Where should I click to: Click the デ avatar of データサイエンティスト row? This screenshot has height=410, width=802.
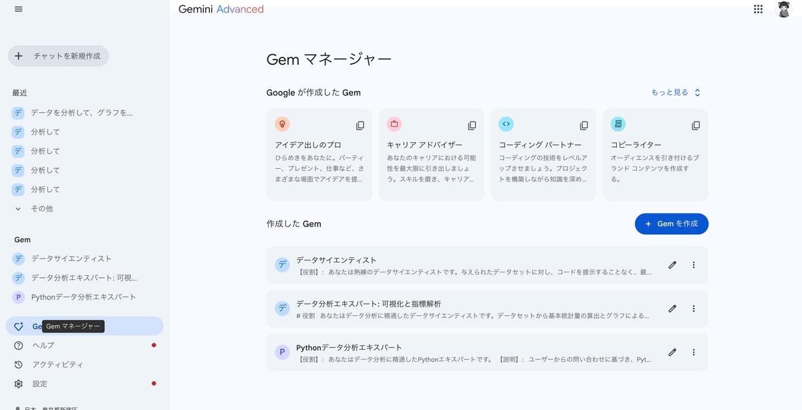(282, 265)
